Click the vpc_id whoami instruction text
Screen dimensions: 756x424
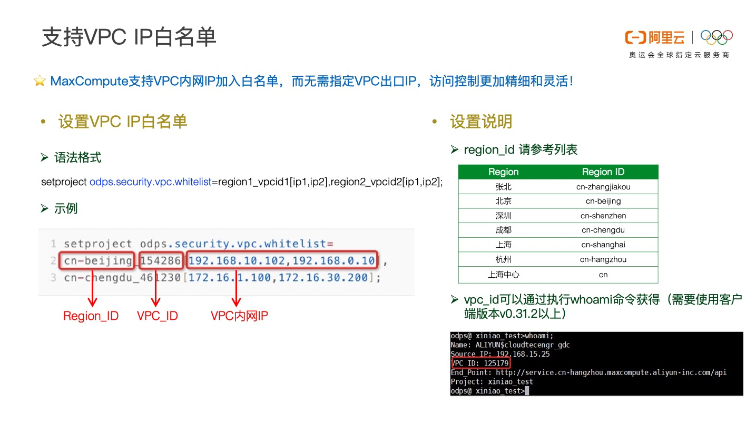(603, 306)
